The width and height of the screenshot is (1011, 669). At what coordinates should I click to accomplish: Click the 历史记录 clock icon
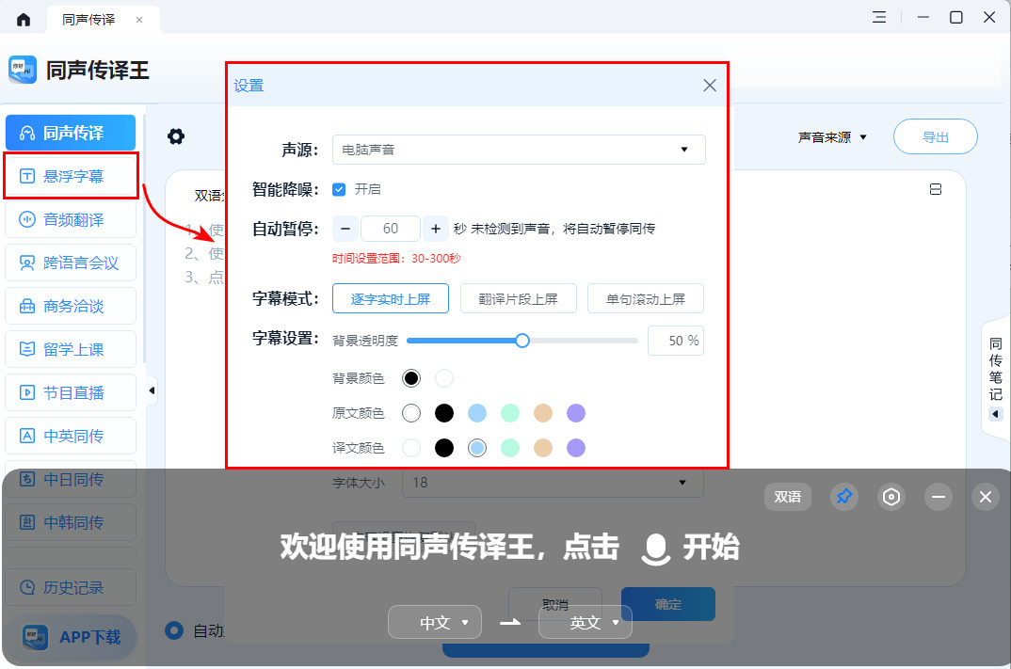[x=27, y=587]
